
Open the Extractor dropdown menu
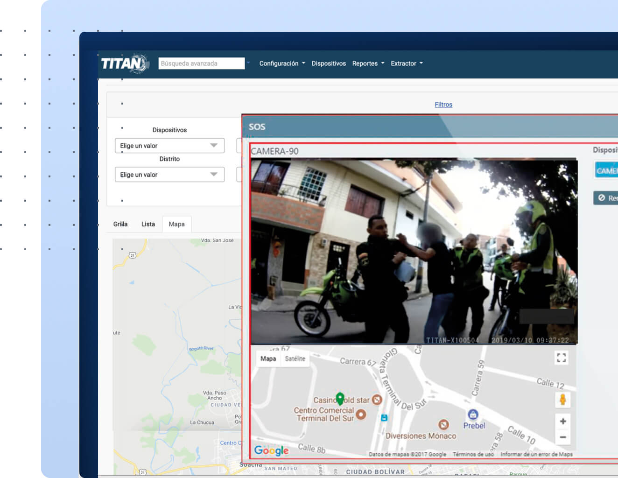coord(407,63)
